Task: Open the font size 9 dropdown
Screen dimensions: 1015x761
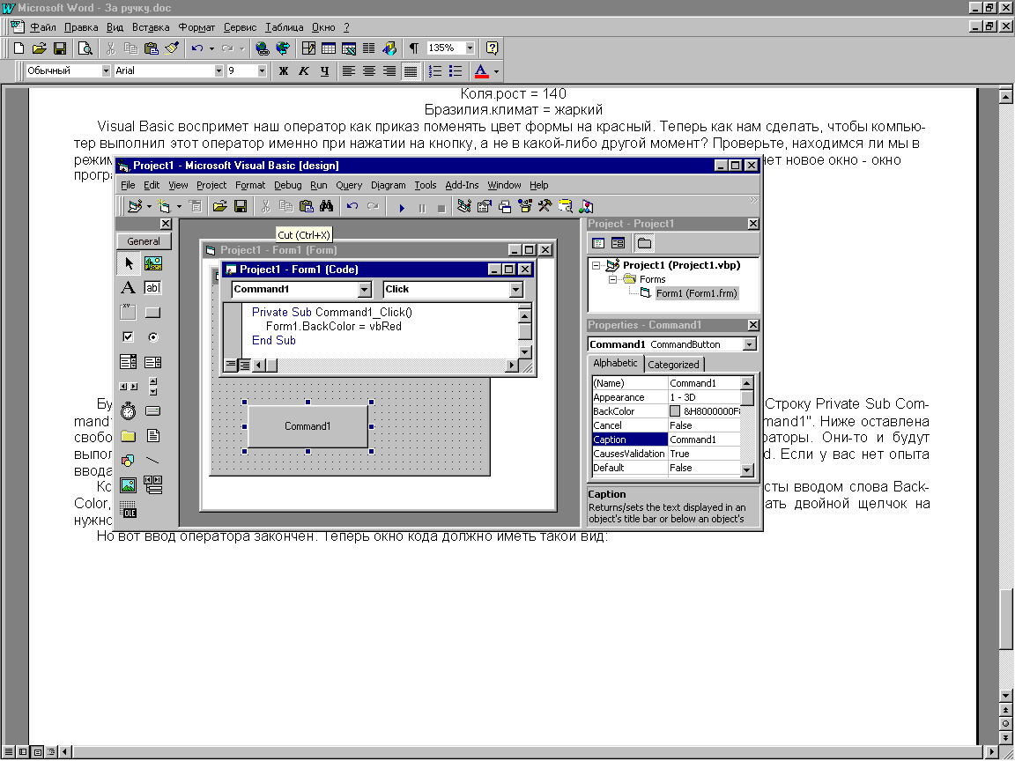Action: click(x=263, y=71)
